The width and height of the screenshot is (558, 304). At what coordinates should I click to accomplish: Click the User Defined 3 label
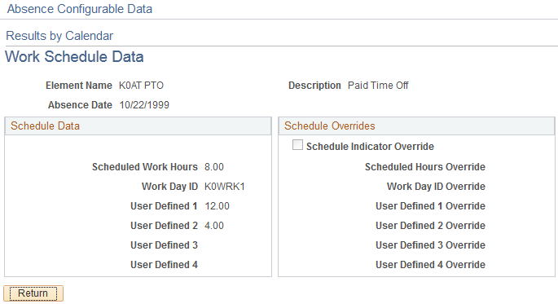[x=164, y=245]
